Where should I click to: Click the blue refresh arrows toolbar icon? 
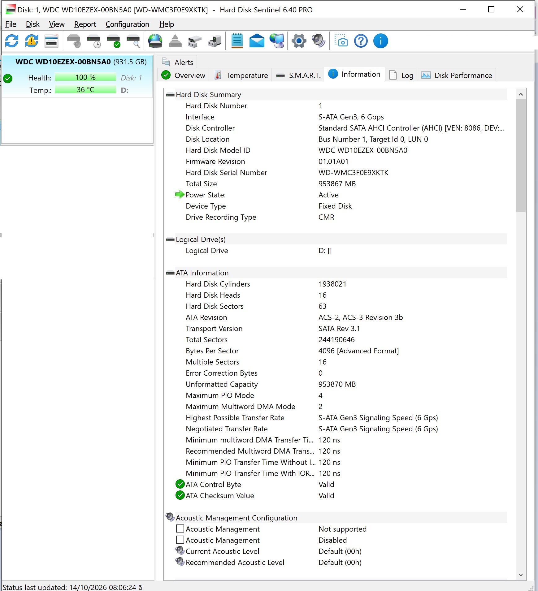tap(12, 41)
